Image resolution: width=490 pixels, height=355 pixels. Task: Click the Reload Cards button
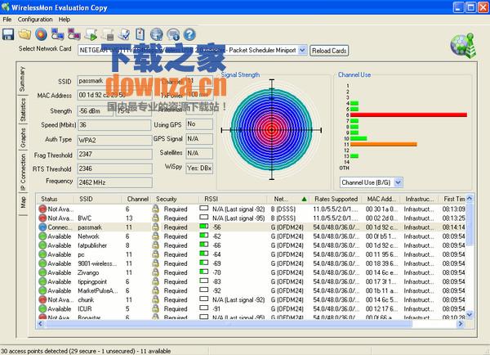tap(329, 51)
